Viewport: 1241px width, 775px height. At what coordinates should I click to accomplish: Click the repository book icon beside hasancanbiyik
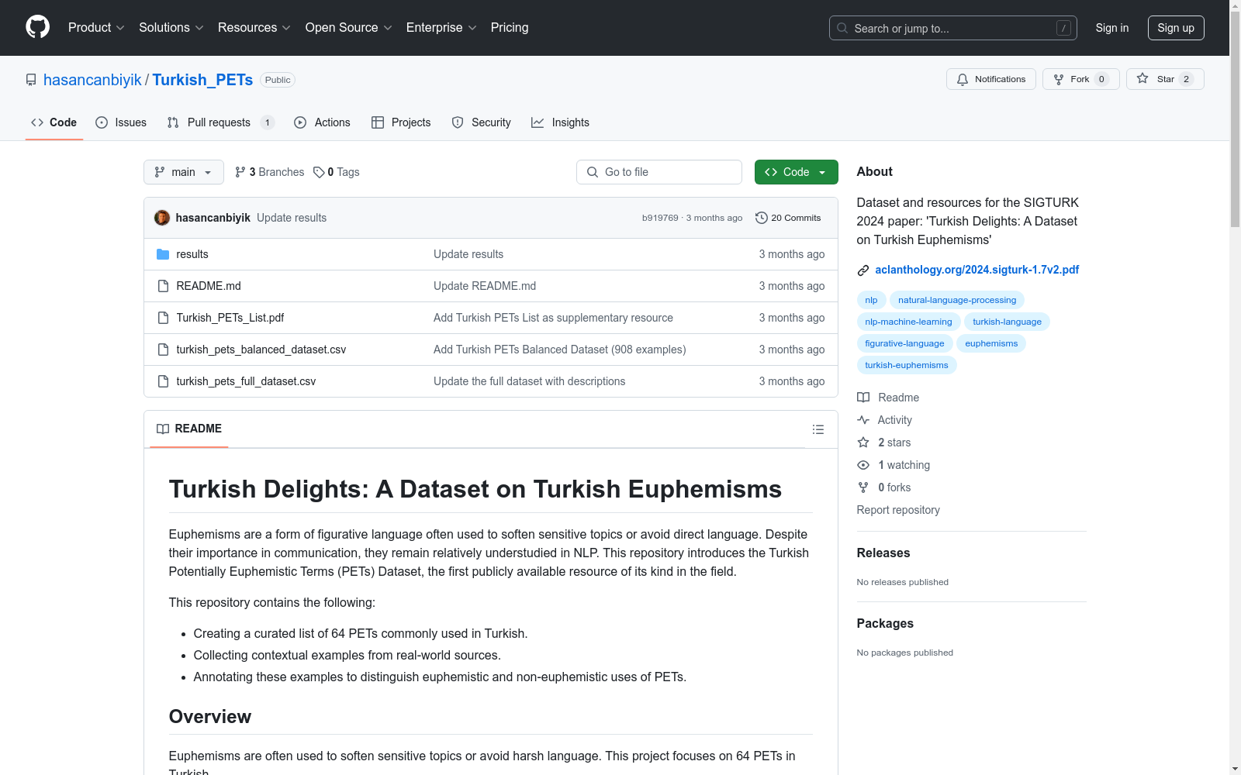[31, 80]
